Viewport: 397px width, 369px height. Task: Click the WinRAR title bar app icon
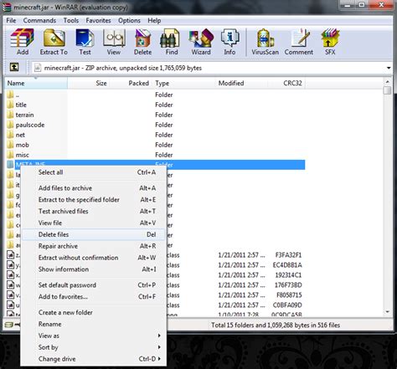pyautogui.click(x=7, y=8)
